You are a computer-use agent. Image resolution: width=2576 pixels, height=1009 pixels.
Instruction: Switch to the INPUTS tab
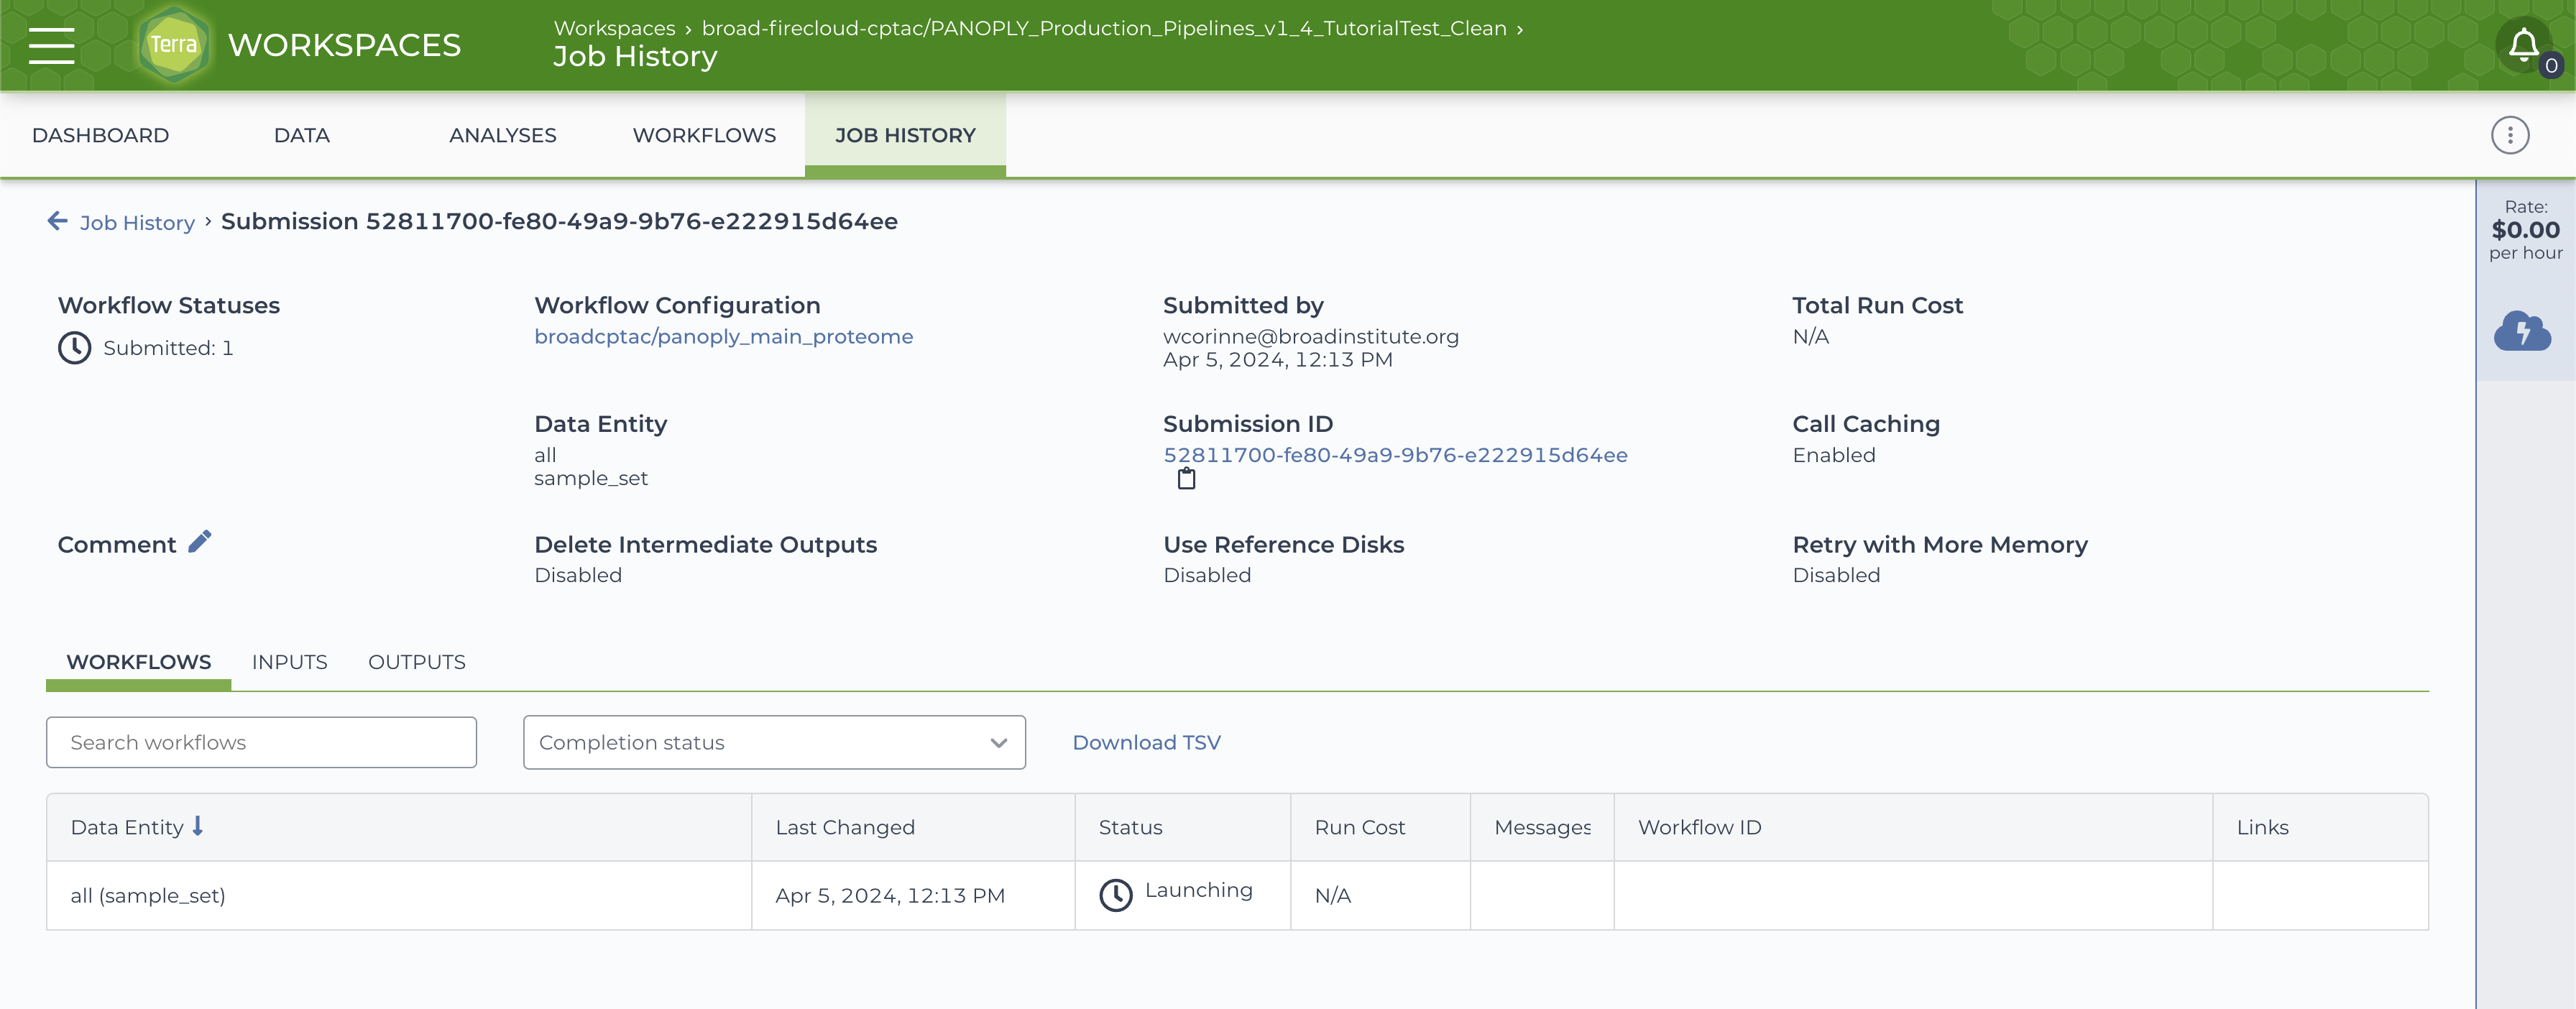point(289,662)
